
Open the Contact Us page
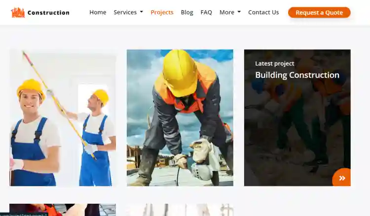pyautogui.click(x=263, y=12)
